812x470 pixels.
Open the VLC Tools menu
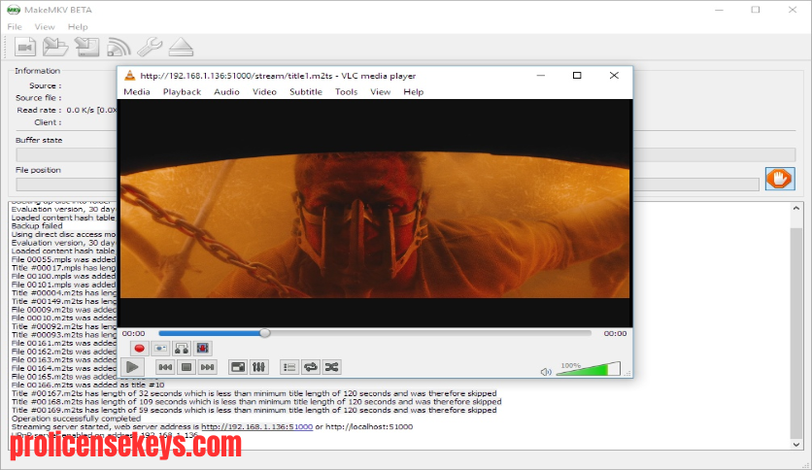[346, 91]
